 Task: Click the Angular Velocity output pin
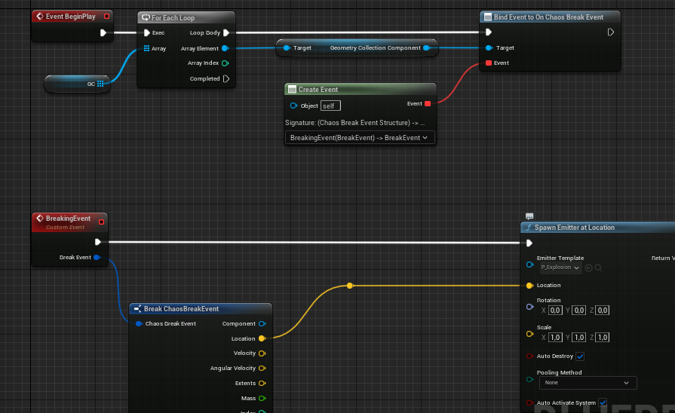tap(262, 369)
